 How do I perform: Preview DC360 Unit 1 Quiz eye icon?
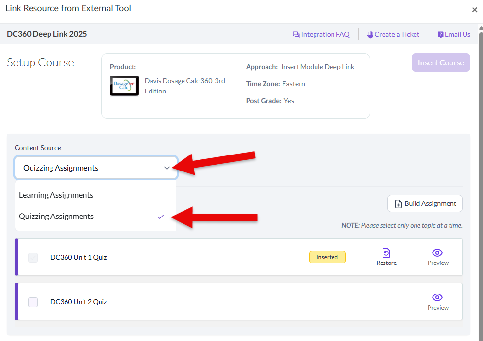point(437,253)
